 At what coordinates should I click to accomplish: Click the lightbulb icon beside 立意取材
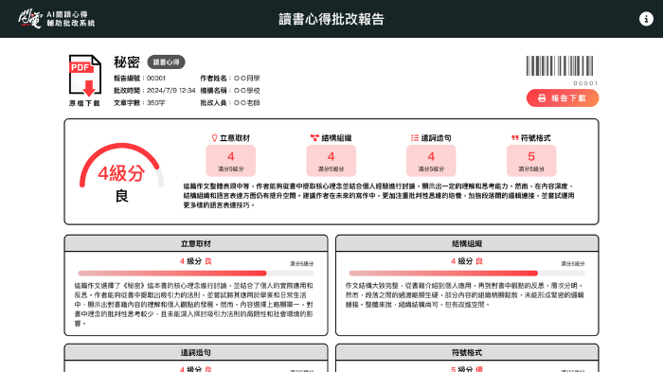pos(214,138)
